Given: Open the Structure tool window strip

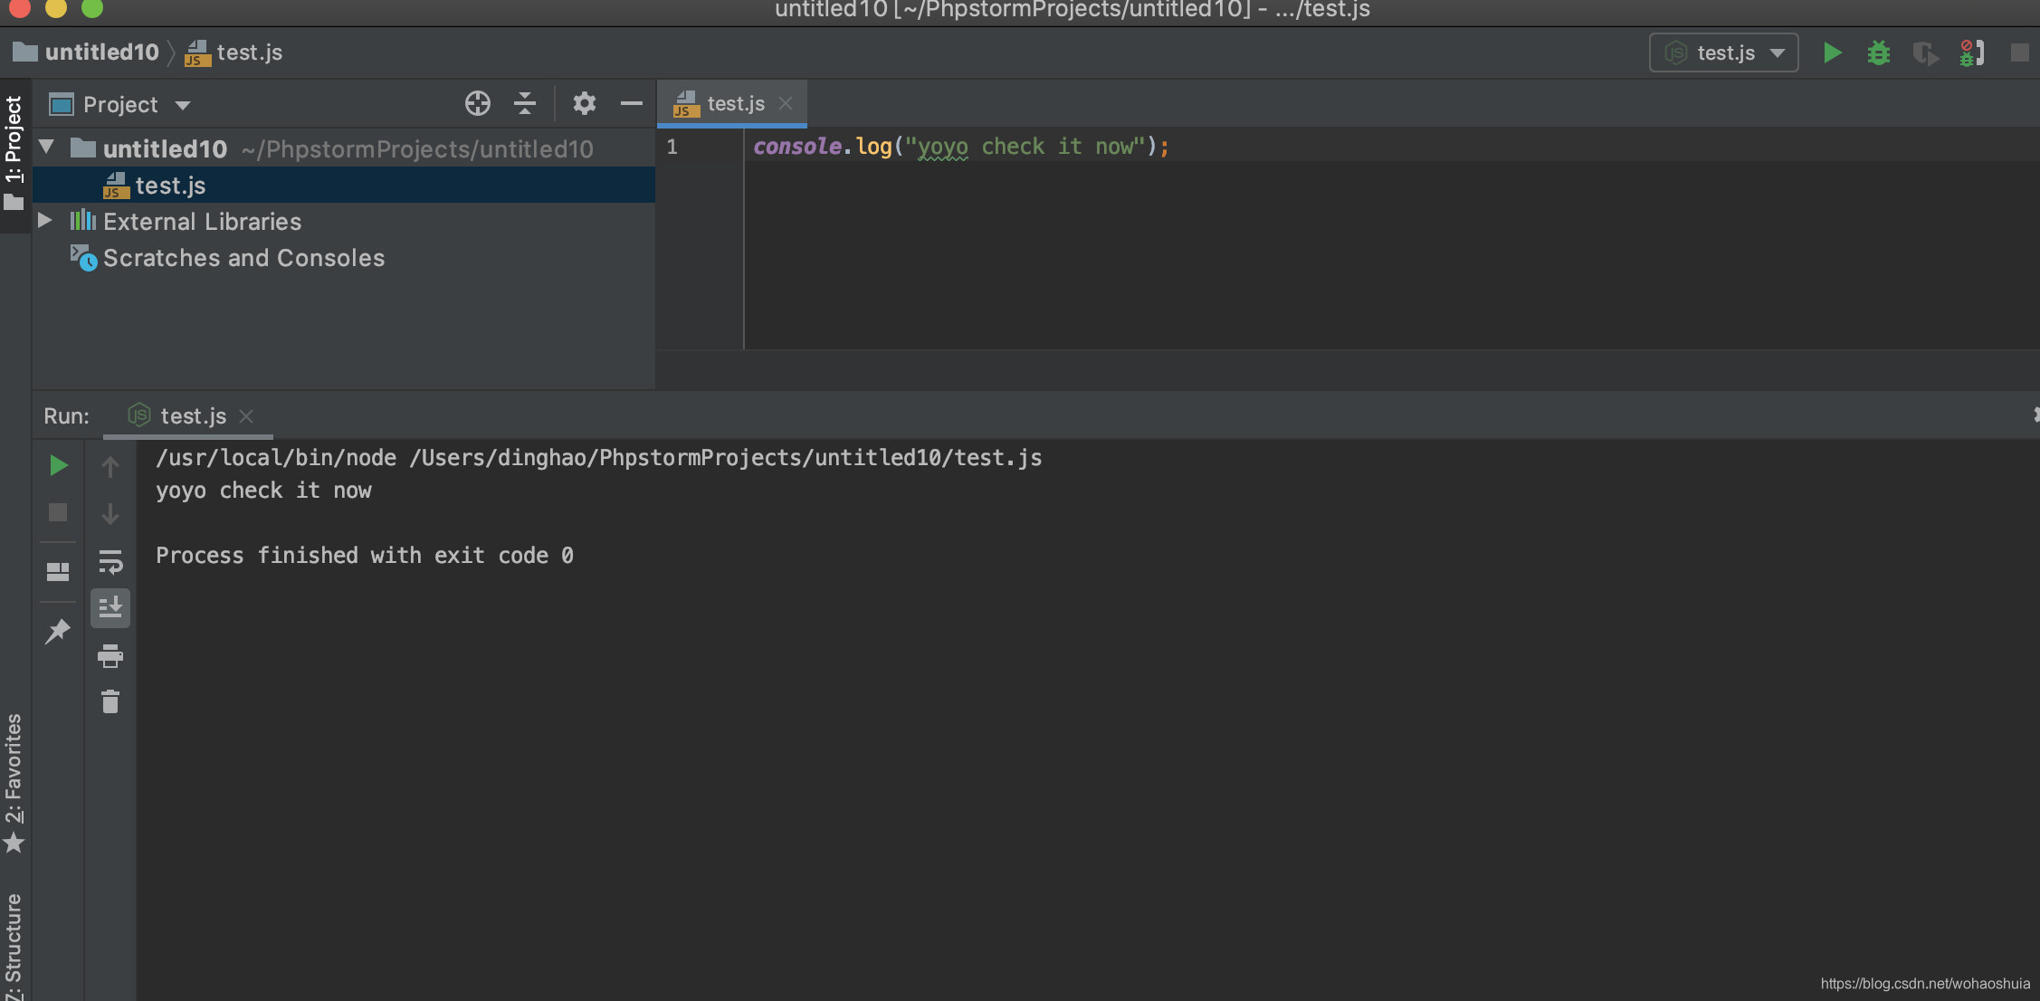Looking at the screenshot, I should click(14, 946).
